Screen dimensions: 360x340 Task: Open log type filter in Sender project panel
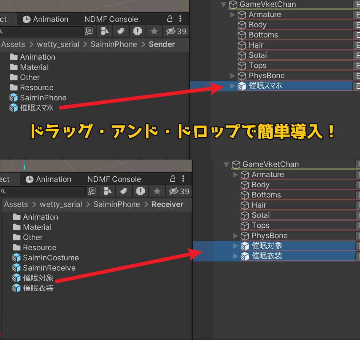[x=137, y=31]
